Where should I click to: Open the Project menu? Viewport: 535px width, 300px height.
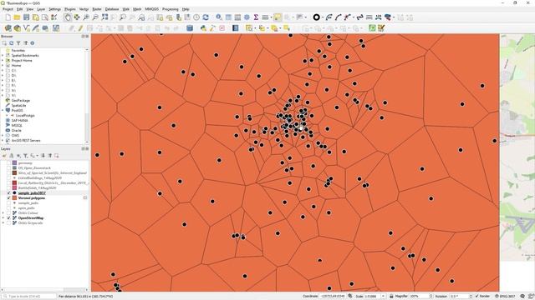[x=8, y=9]
